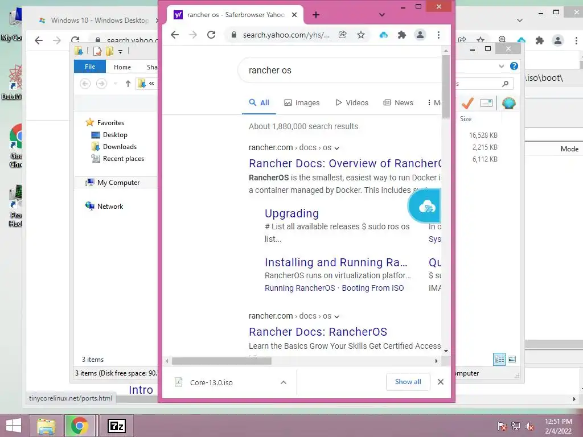Click the back arrow in the front Chrome window
This screenshot has height=437, width=583.
pyautogui.click(x=175, y=35)
